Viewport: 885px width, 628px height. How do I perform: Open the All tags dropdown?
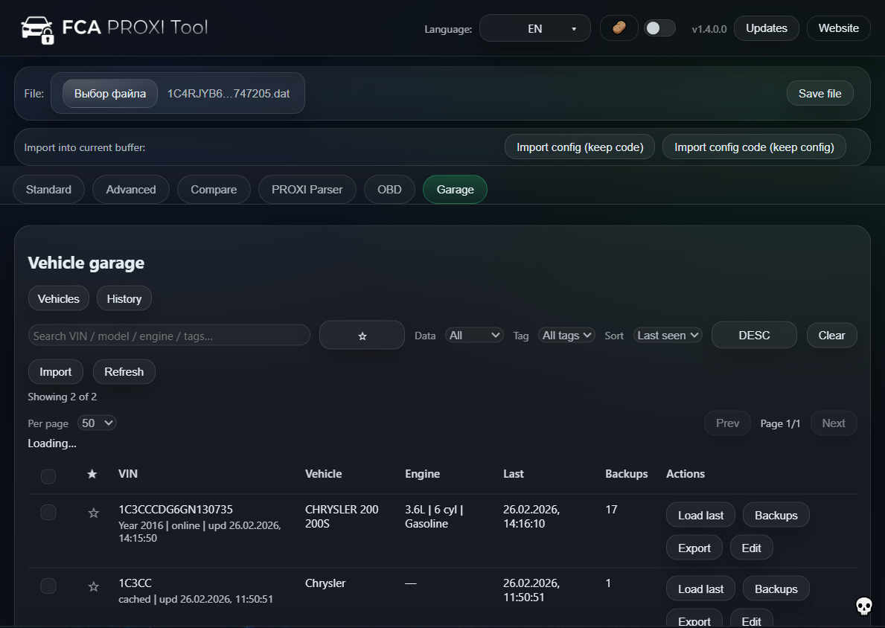[566, 335]
